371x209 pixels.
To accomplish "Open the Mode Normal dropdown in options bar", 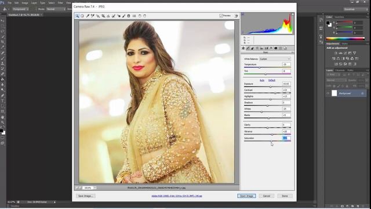I will tap(56, 9).
